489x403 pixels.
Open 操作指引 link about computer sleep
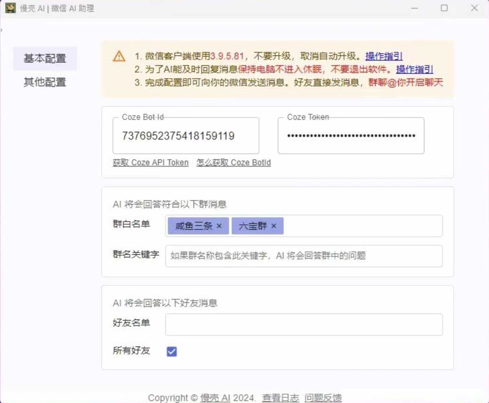click(414, 69)
